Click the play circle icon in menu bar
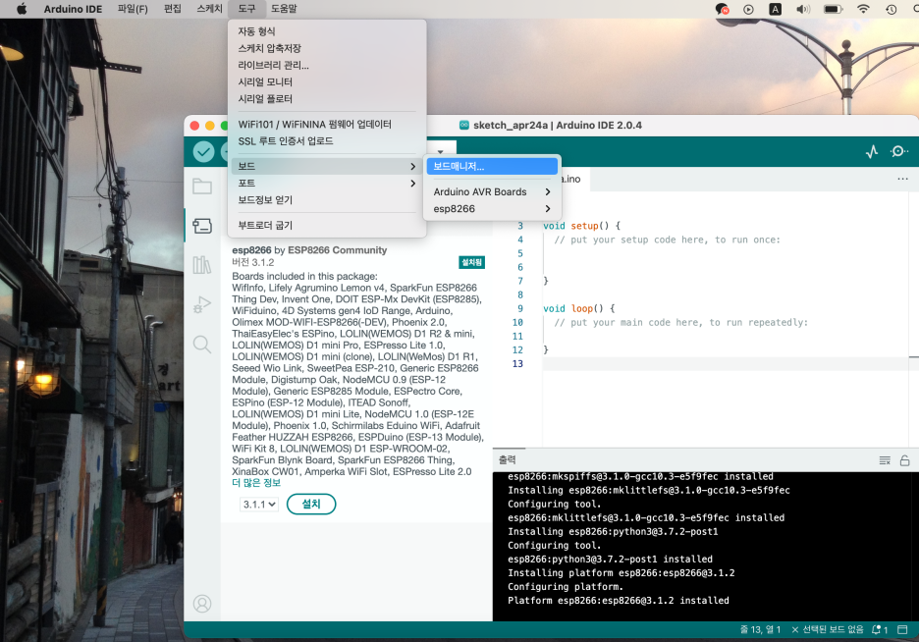Screen dimensions: 919x642 [x=748, y=9]
